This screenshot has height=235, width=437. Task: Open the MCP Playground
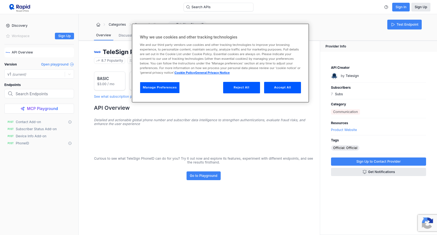(39, 109)
